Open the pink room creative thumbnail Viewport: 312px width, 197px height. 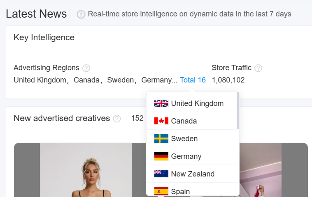click(x=261, y=170)
